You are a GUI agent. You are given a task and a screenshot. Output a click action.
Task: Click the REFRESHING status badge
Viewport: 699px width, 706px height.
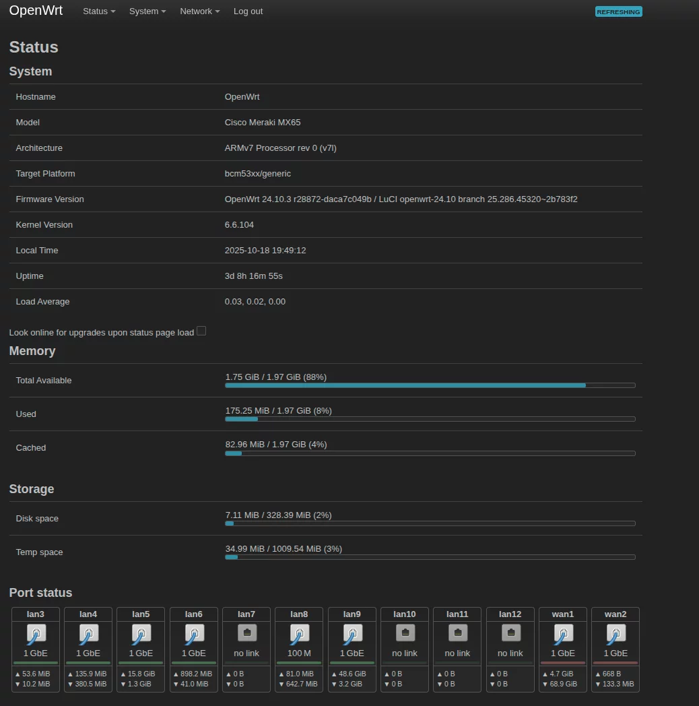(618, 11)
